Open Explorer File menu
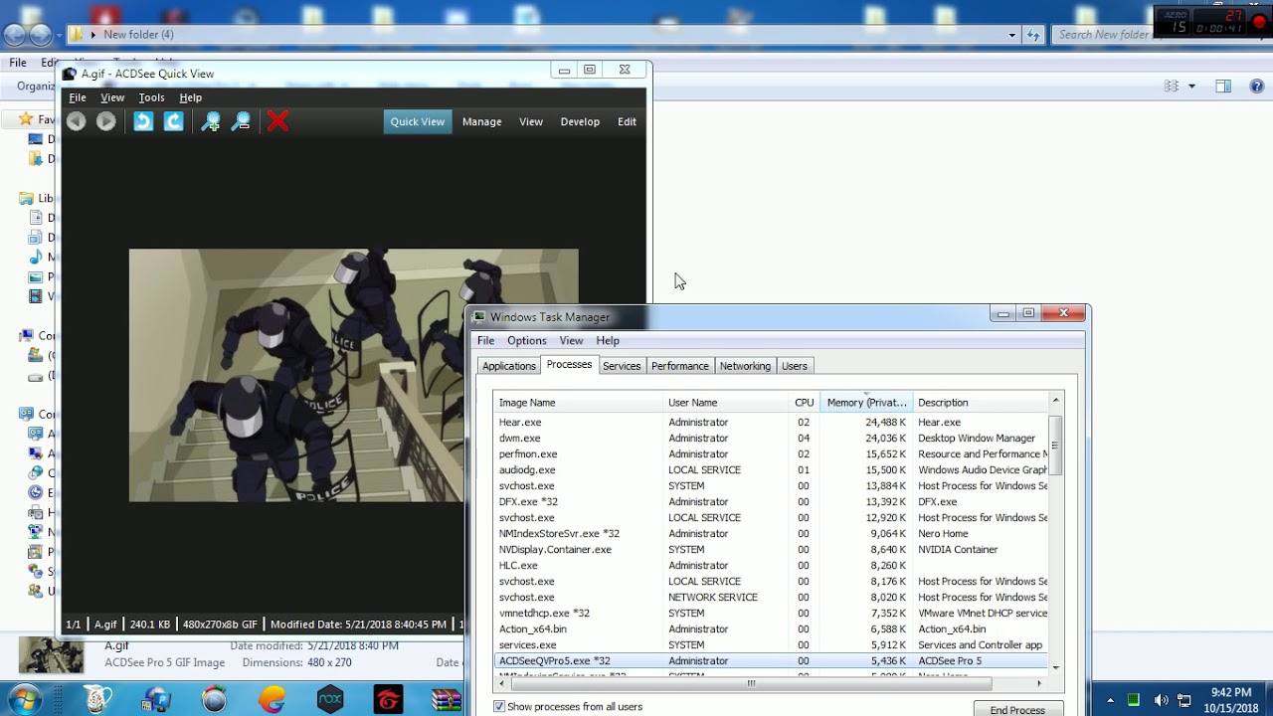This screenshot has height=716, width=1273. (18, 63)
